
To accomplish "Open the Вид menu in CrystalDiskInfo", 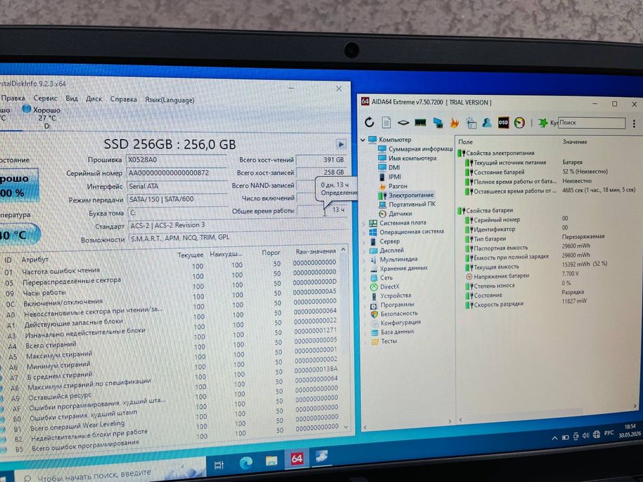I will (72, 98).
